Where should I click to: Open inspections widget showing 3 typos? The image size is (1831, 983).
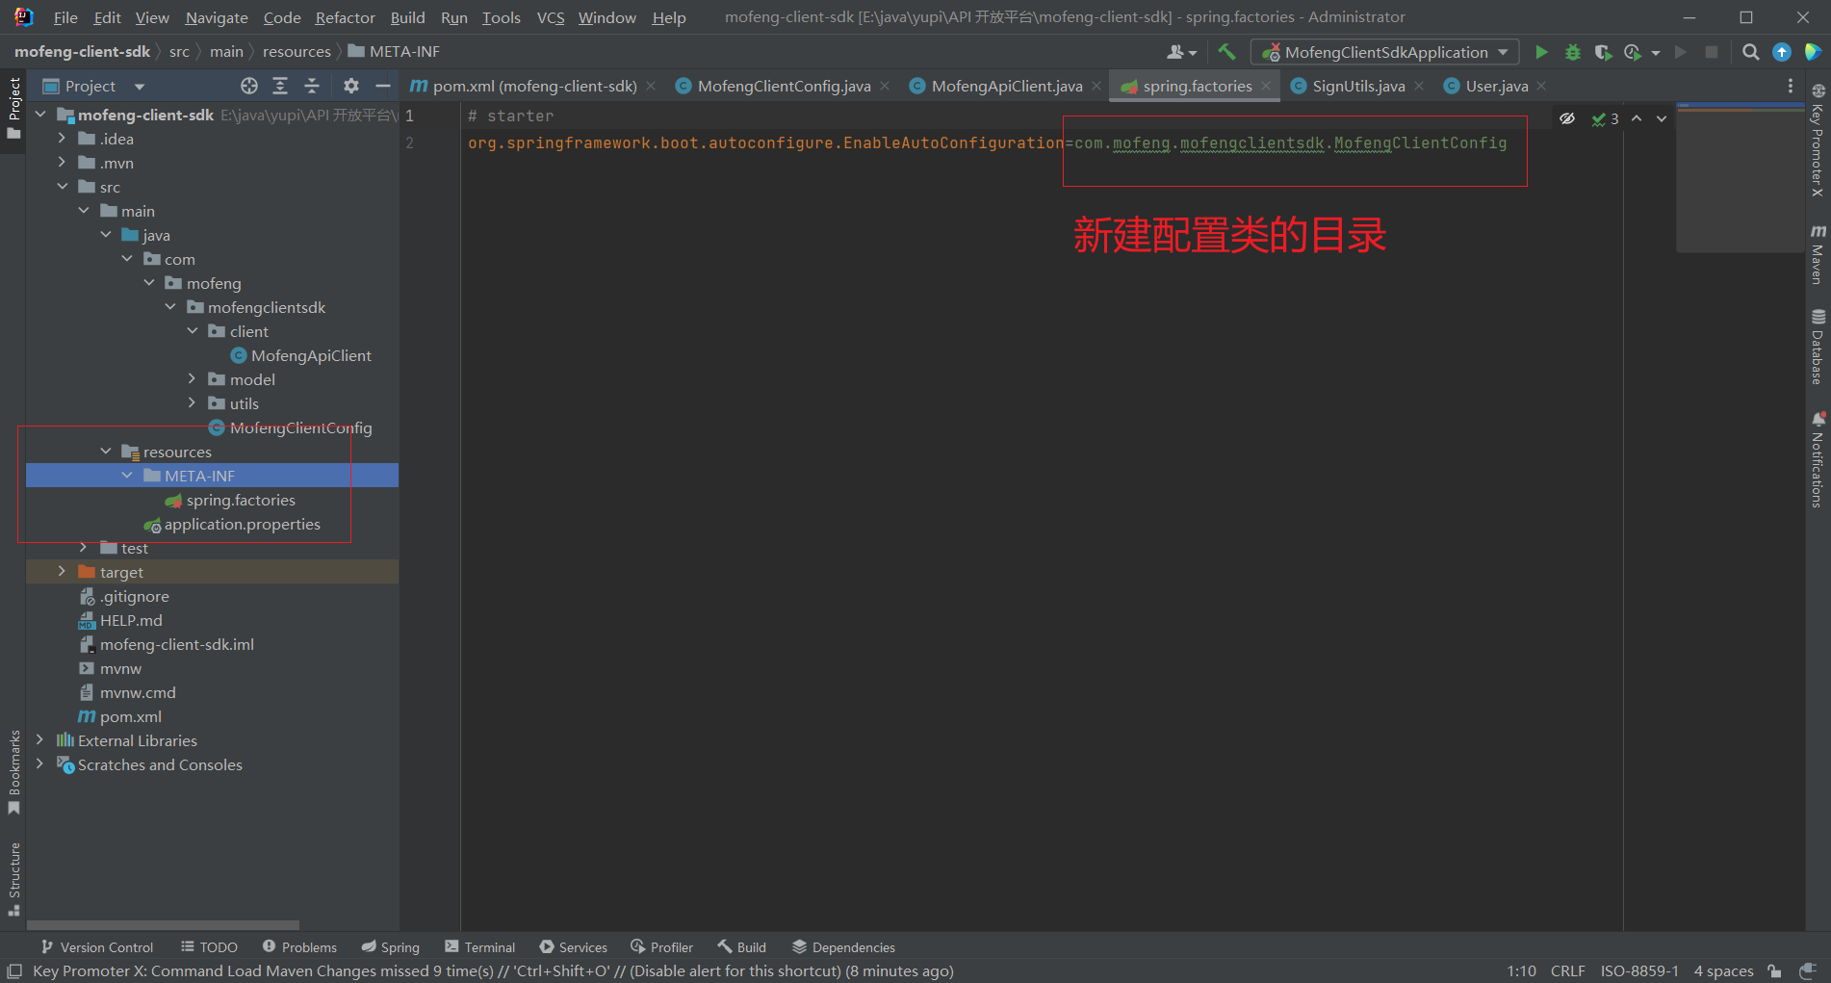click(1605, 118)
